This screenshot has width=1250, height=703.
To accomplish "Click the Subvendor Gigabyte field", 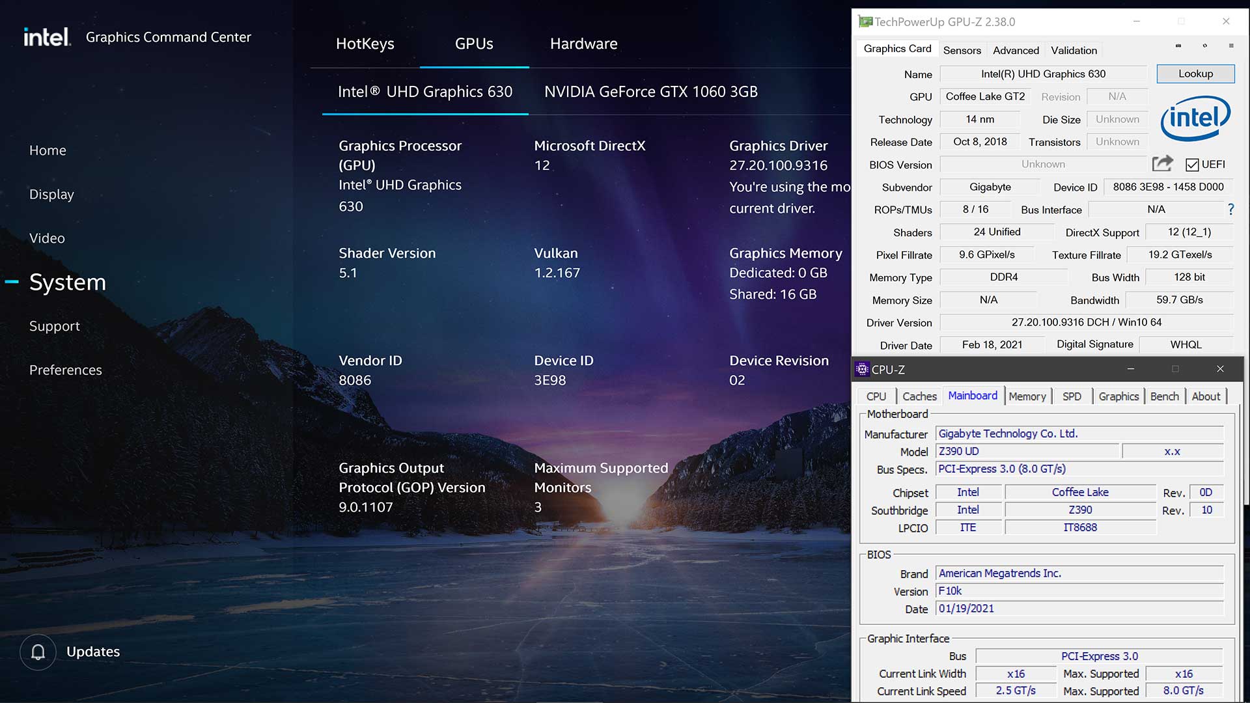I will [x=990, y=187].
